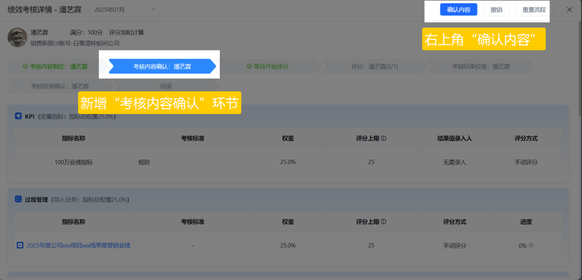Select the 考核内容制定 workflow step
Screen dimensions: 582x280
[55, 67]
